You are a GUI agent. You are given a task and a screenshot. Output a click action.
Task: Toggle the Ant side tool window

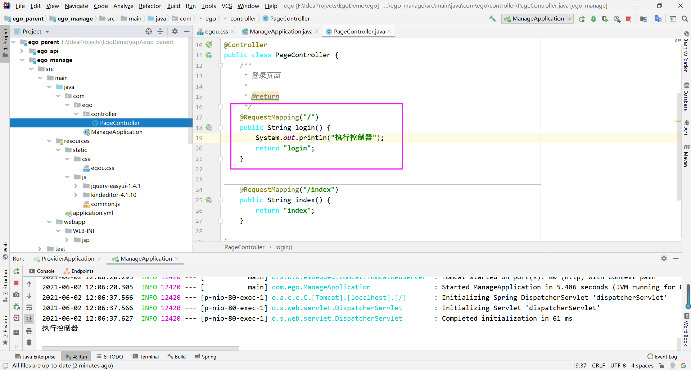point(686,128)
